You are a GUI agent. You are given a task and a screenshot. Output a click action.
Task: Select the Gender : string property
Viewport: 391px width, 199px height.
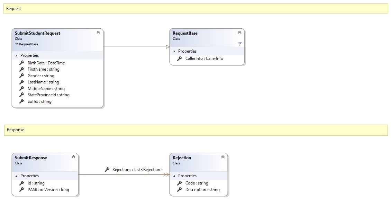tap(41, 76)
